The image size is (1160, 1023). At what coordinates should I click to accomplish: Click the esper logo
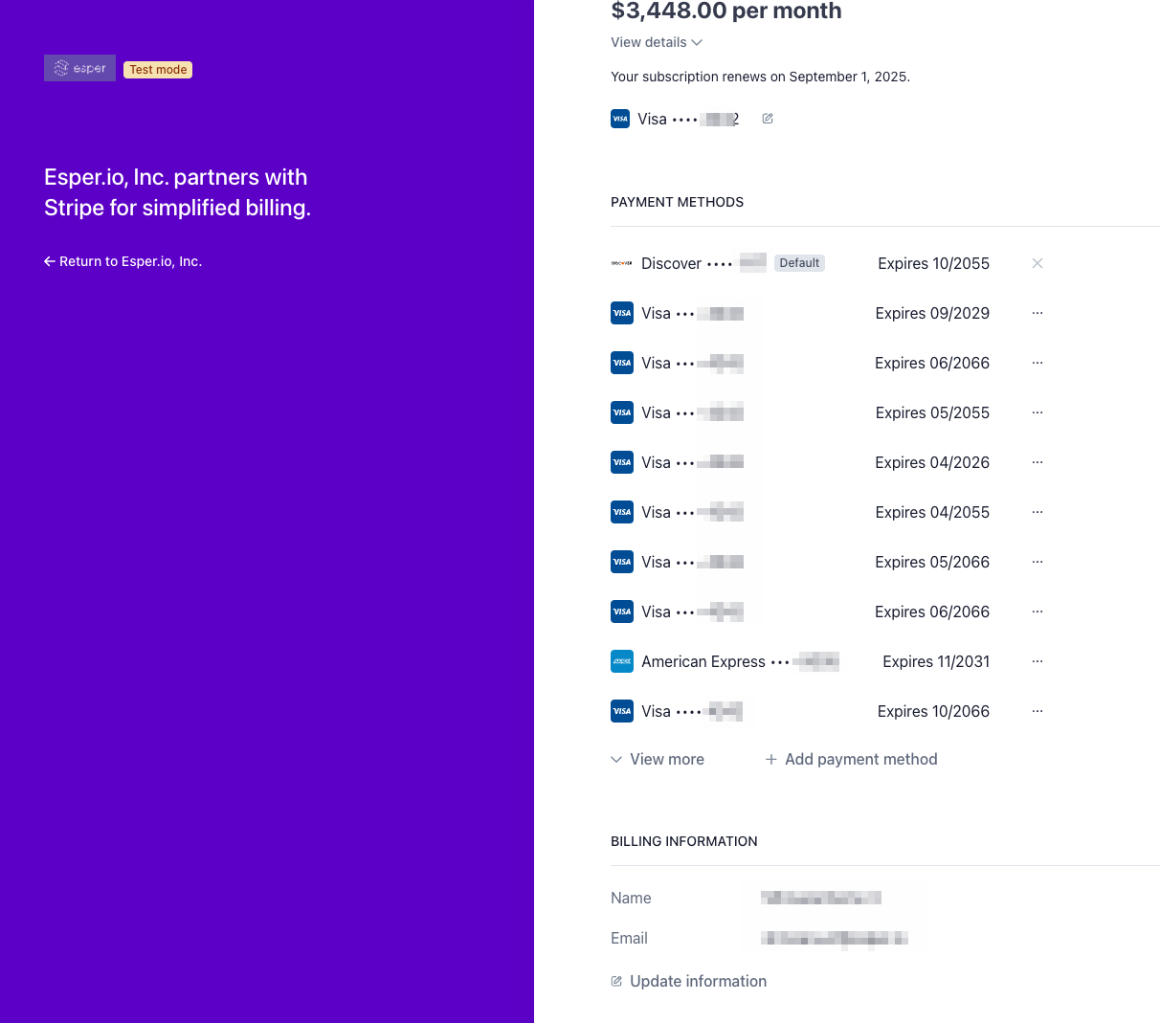coord(79,67)
